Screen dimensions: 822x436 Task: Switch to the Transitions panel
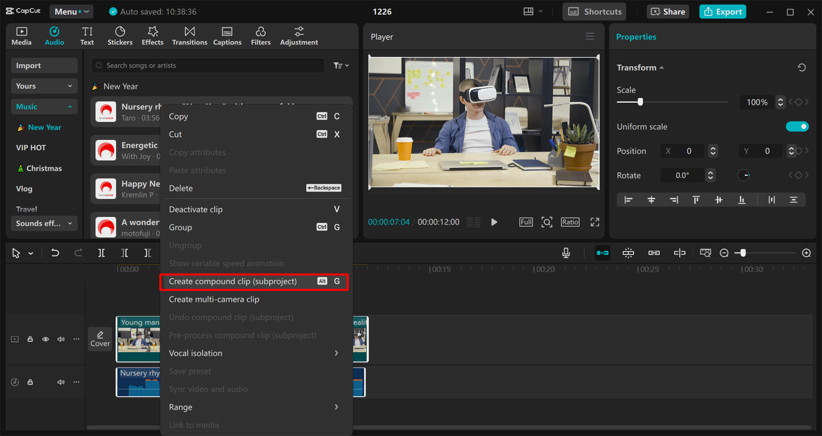[189, 35]
